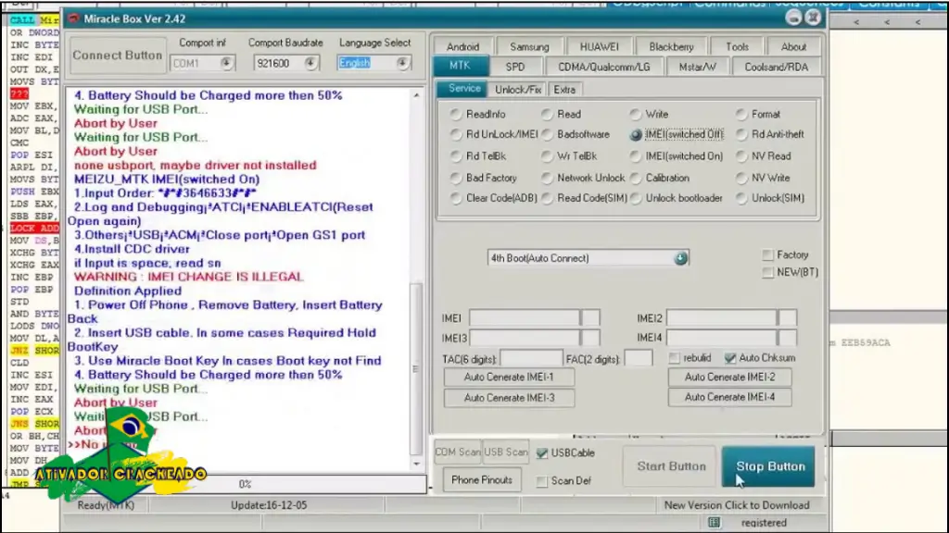Viewport: 949px width, 533px height.
Task: Click Auto Generate IMEI-4 button
Action: [x=729, y=398]
